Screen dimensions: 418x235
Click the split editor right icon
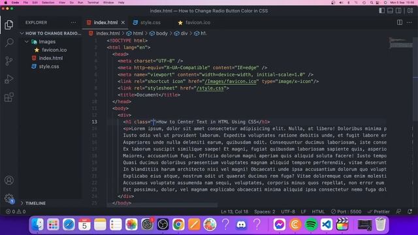(399, 22)
